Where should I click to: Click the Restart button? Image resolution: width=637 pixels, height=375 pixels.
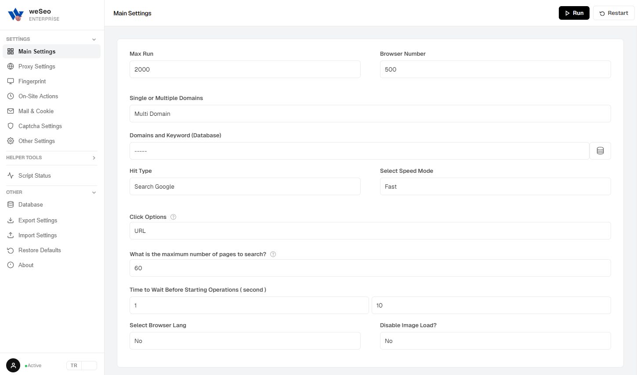point(614,13)
